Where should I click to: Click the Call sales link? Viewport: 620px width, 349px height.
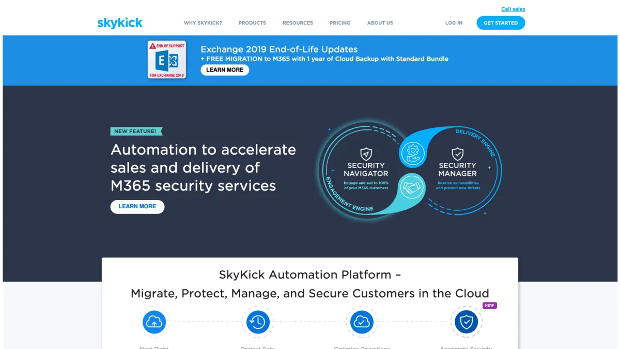click(513, 9)
